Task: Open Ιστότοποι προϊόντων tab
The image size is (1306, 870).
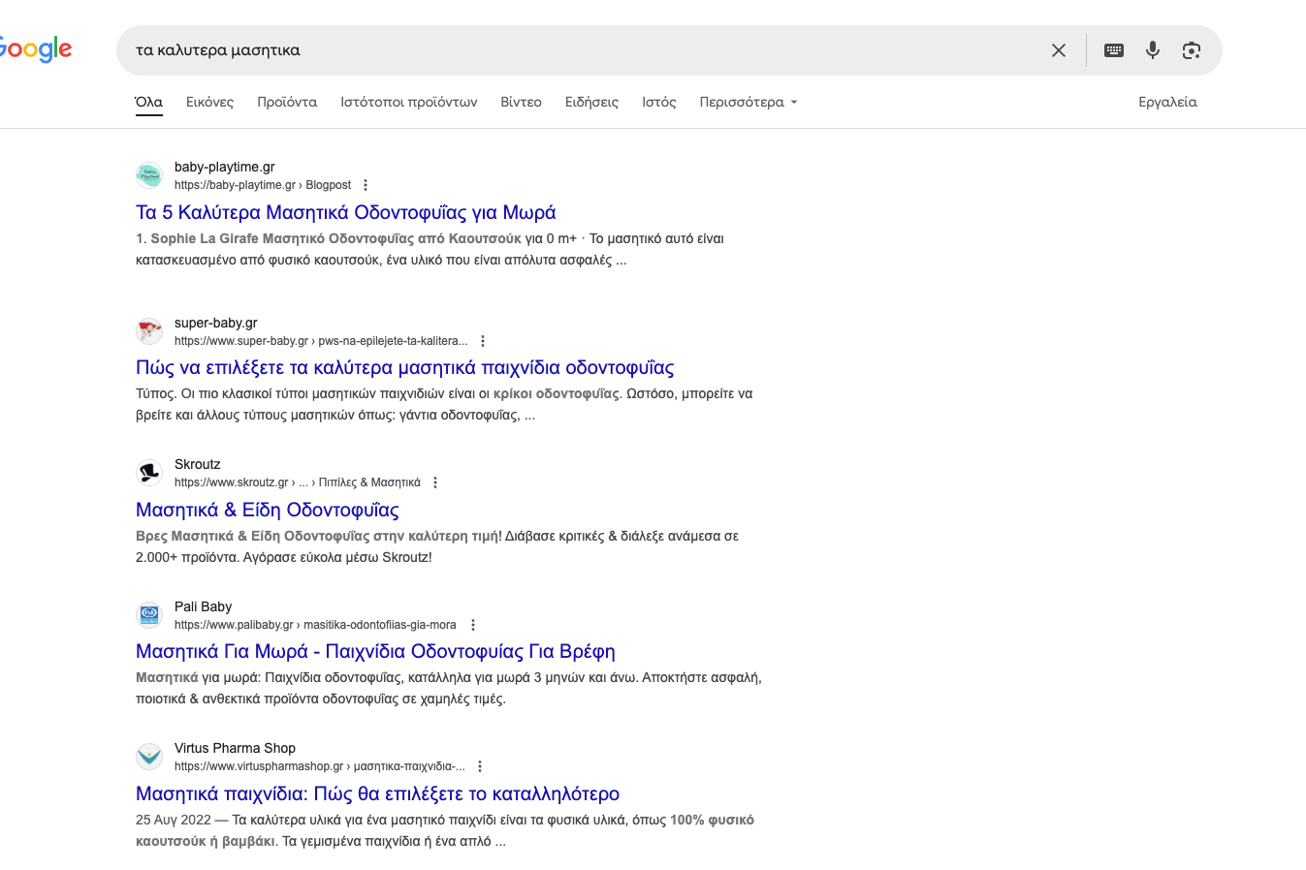Action: coord(408,102)
